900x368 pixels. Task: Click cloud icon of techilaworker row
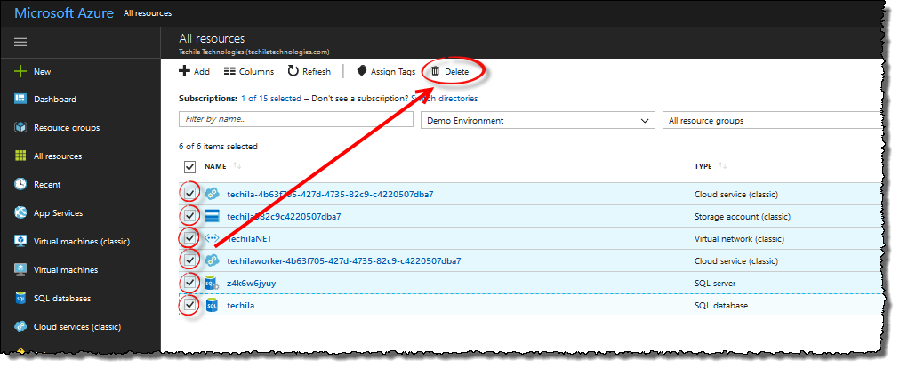212,260
